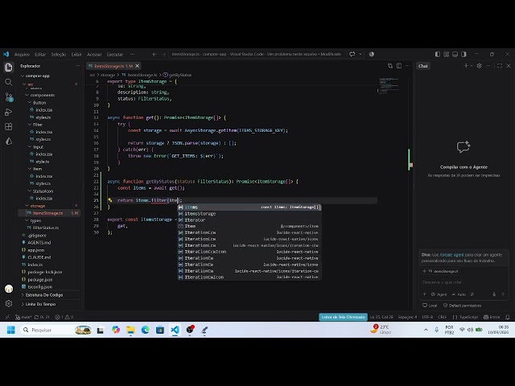Open the Acessar menu

point(94,55)
